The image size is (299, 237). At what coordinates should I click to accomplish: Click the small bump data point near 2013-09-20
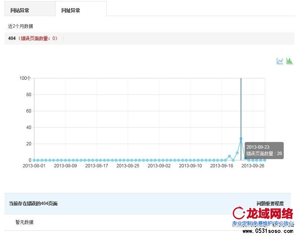click(x=229, y=156)
